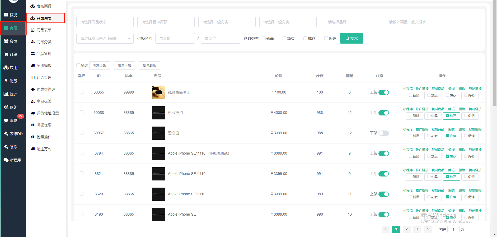Viewport: 497px width, 237px height.
Task: Click the 配送方式 truck icon
Action: point(33,149)
